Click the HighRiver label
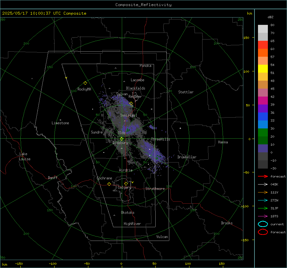 click(x=132, y=224)
